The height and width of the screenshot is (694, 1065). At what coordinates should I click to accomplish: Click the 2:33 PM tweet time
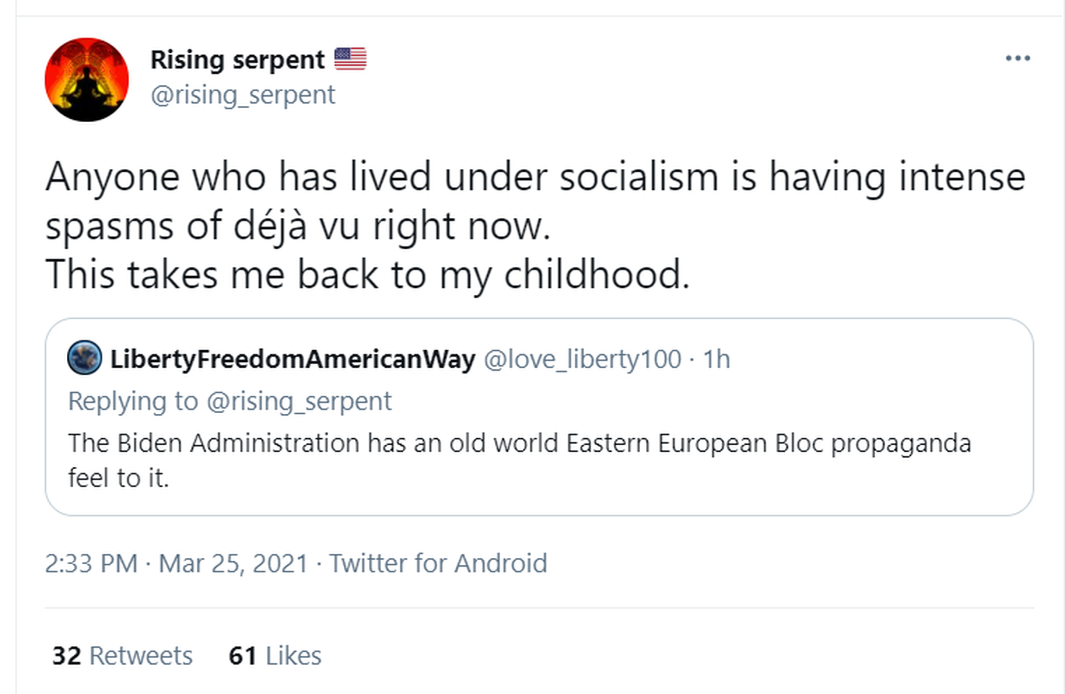click(x=91, y=564)
